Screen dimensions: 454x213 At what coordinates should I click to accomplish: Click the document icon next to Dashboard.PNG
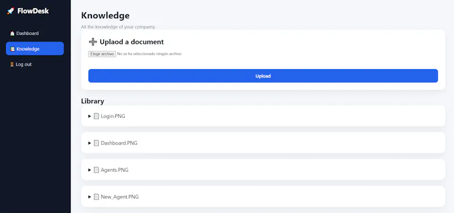click(x=96, y=143)
